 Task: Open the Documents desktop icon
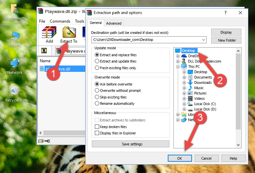point(15,12)
